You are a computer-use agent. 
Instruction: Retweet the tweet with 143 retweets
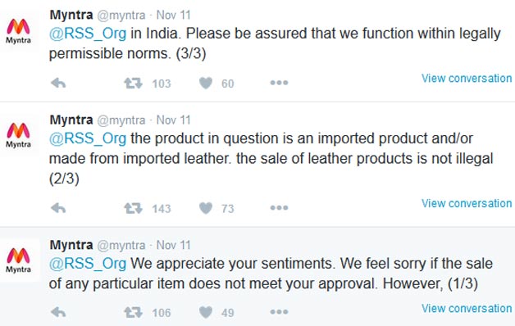coord(133,208)
